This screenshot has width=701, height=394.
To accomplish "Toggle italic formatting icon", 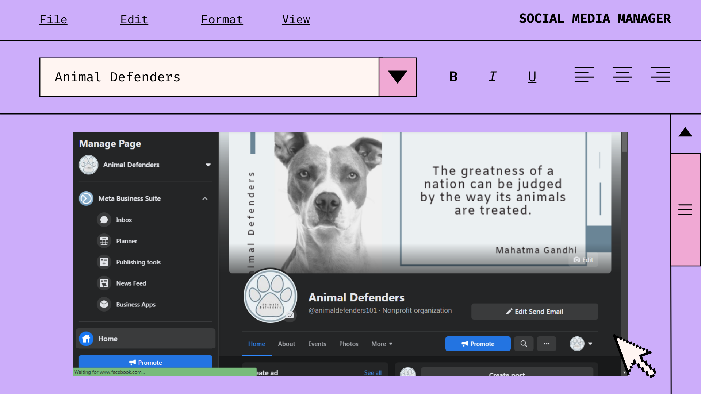I will (493, 77).
